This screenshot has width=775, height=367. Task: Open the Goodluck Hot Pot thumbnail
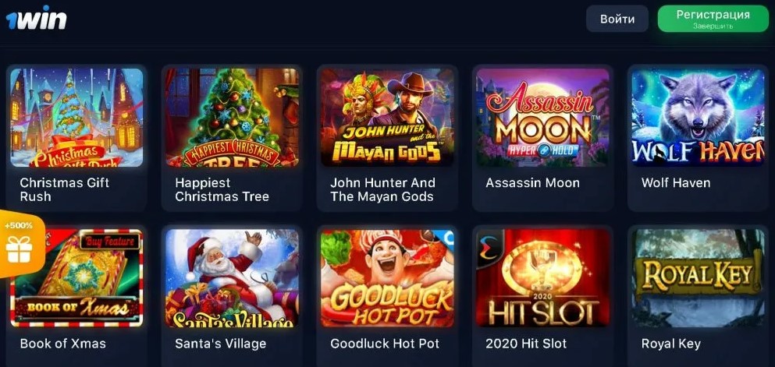tap(387, 278)
